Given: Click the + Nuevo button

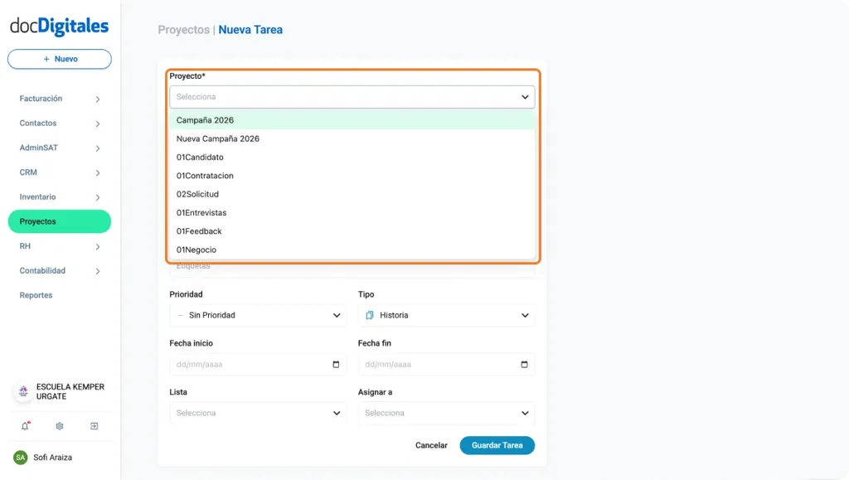Looking at the screenshot, I should [59, 59].
